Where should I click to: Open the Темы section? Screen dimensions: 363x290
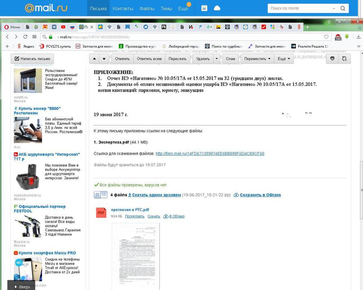pos(166,9)
